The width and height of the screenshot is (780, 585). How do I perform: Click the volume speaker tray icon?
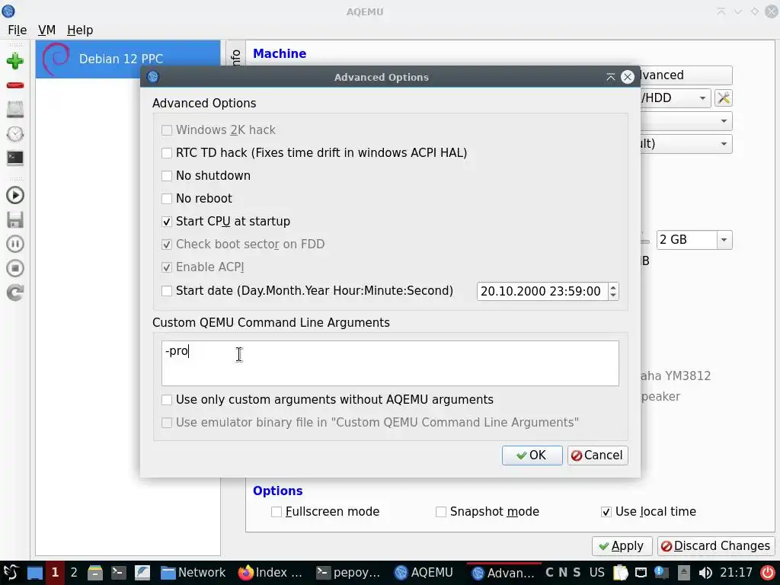coord(705,573)
